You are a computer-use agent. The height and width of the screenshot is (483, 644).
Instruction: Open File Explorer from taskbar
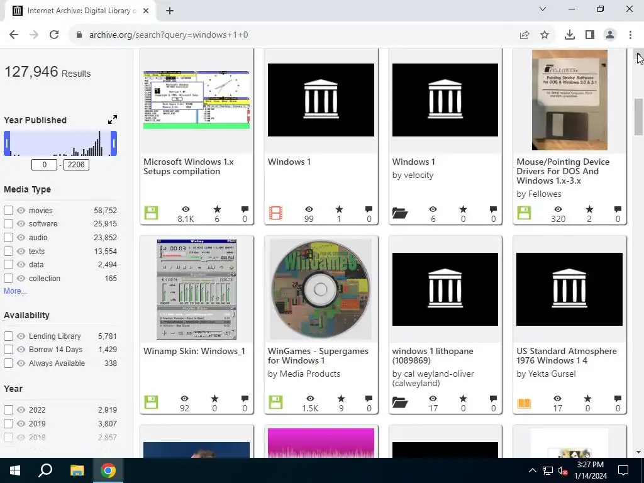(x=77, y=470)
